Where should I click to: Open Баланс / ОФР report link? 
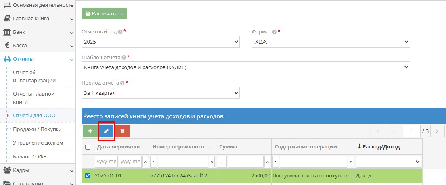point(30,156)
